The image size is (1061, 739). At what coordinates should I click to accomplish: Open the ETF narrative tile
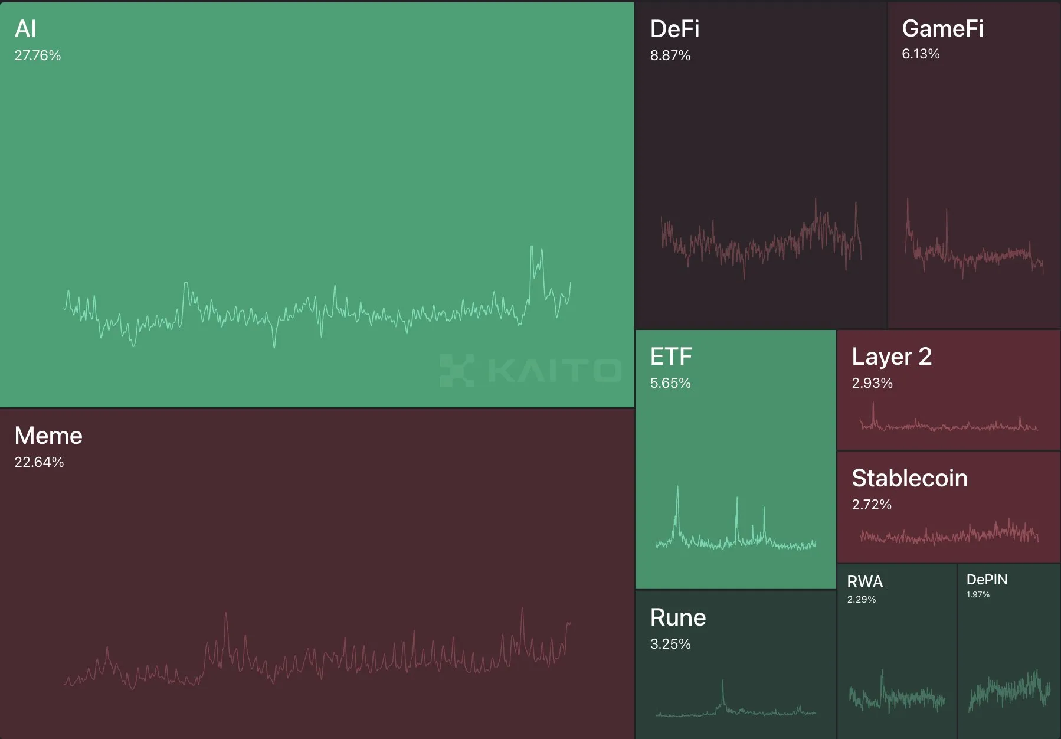pyautogui.click(x=735, y=459)
